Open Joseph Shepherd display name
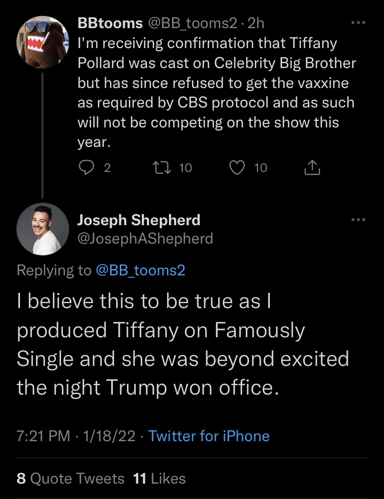384x499 pixels. pos(139,220)
